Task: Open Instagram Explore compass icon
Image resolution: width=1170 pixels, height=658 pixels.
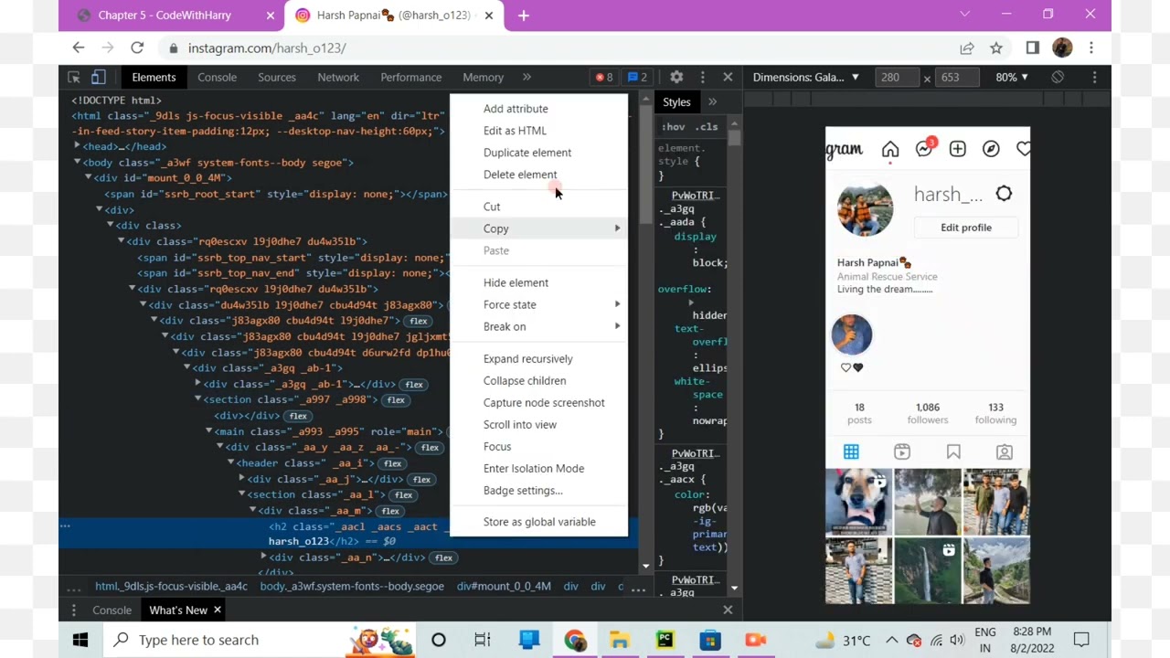Action: [x=991, y=149]
